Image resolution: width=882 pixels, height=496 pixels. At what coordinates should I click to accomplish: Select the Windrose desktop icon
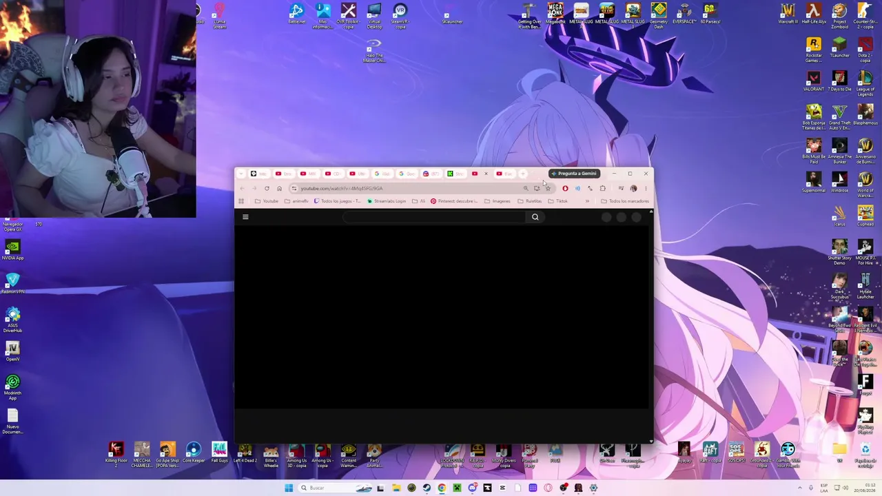[x=839, y=183]
